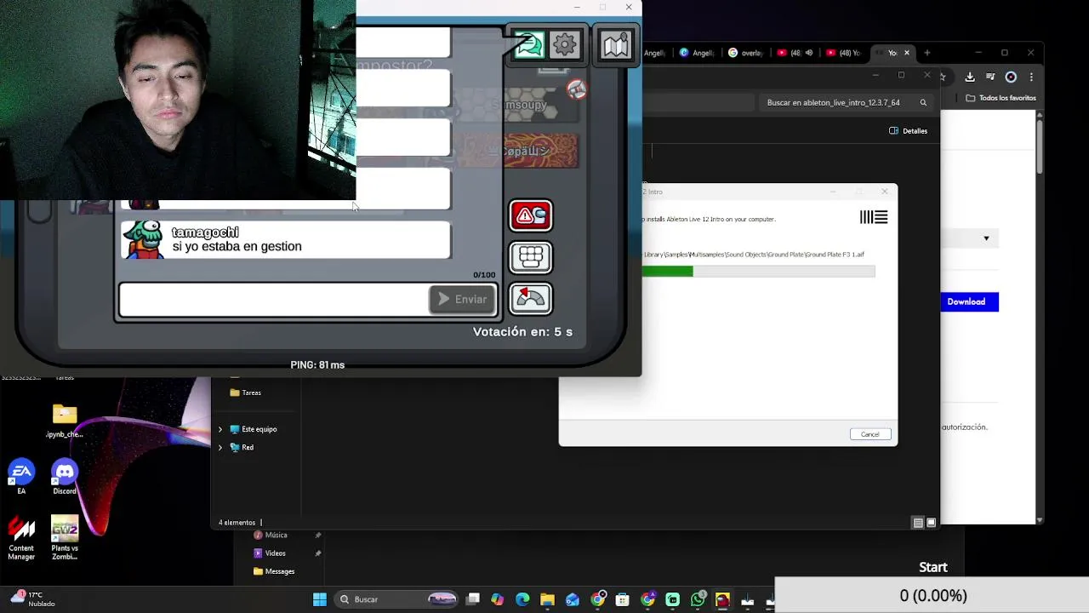Open the .ipynb_che folder on desktop

65,421
